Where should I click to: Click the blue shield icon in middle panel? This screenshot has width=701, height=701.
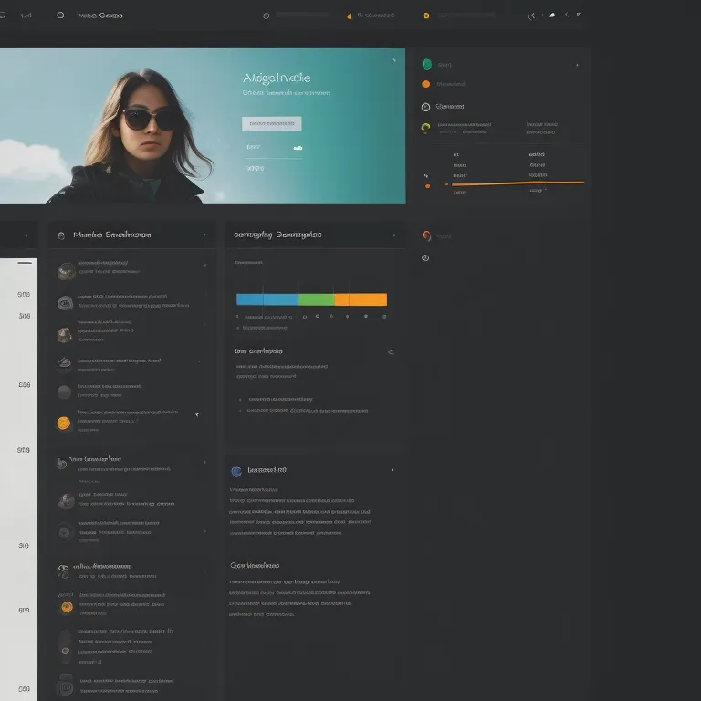(236, 471)
